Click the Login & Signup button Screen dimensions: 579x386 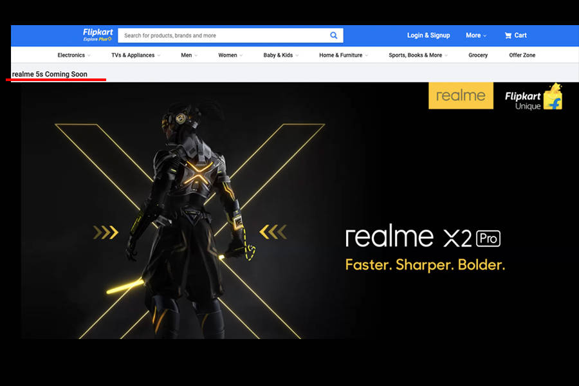click(x=428, y=35)
